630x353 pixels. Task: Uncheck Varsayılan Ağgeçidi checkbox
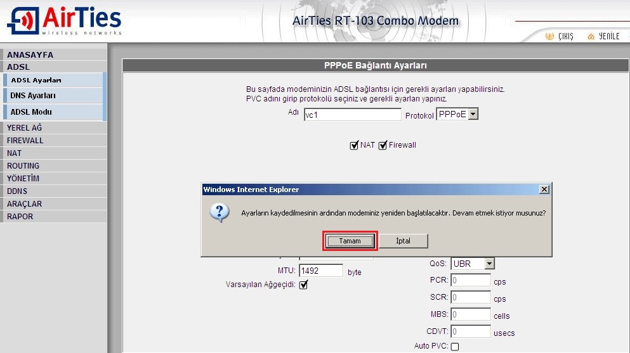point(303,285)
